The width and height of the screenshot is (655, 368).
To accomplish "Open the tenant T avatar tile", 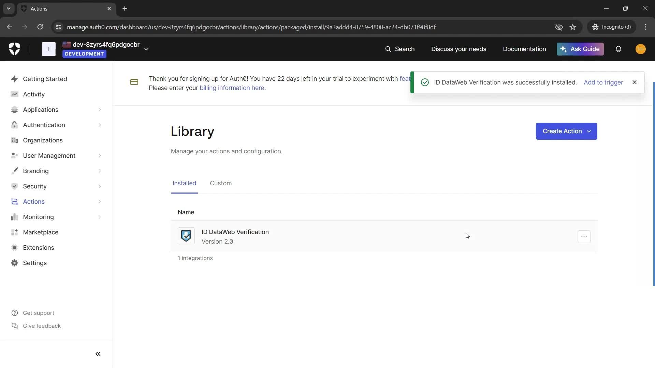I will [49, 49].
